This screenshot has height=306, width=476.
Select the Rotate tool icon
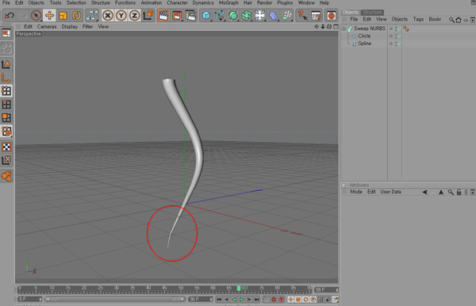click(x=76, y=15)
